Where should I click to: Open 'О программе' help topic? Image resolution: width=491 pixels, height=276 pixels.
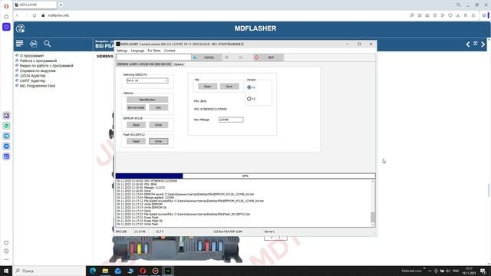point(32,56)
